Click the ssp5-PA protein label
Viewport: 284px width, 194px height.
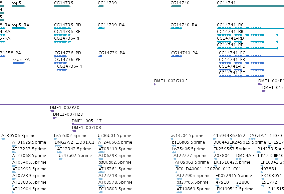[21, 60]
